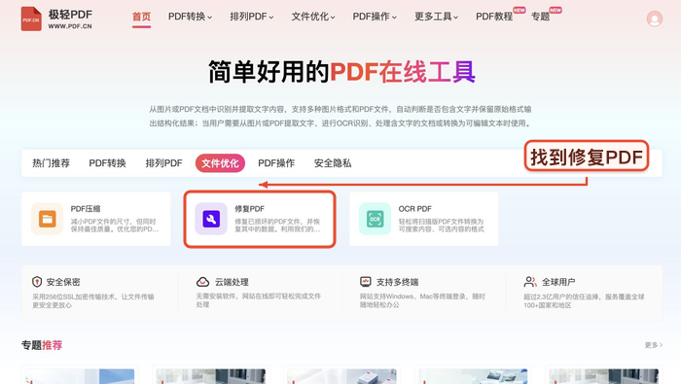Expand the PDF转换 dropdown menu
This screenshot has width=681, height=384.
pyautogui.click(x=191, y=17)
